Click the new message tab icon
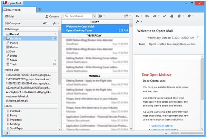207x138 pixels. point(39,10)
